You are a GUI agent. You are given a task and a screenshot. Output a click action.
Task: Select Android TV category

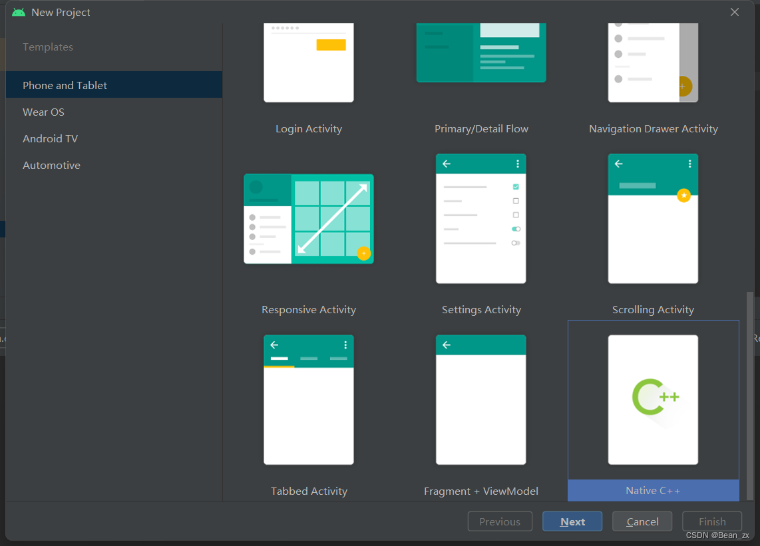(x=114, y=138)
